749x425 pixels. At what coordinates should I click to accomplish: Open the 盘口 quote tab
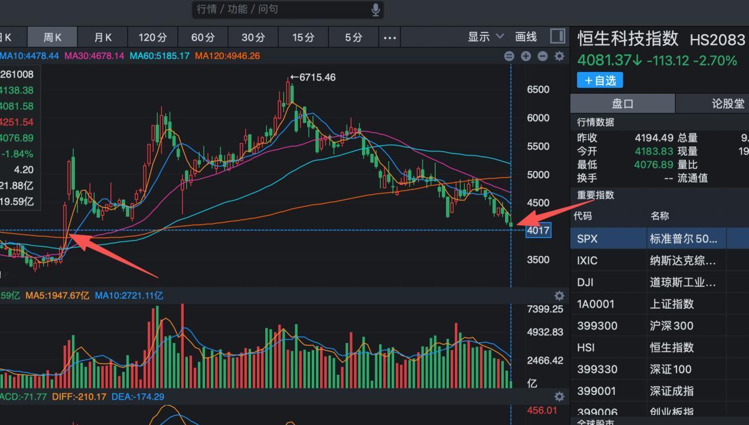623,104
